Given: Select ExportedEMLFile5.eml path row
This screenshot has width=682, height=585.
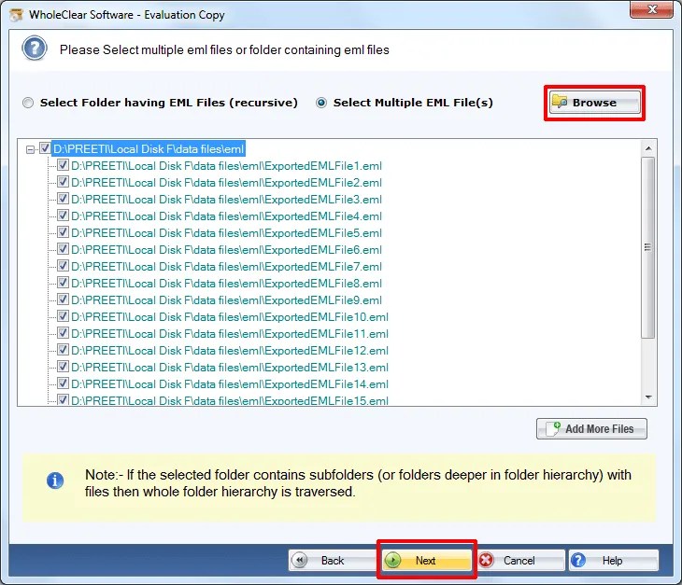Looking at the screenshot, I should [x=226, y=233].
